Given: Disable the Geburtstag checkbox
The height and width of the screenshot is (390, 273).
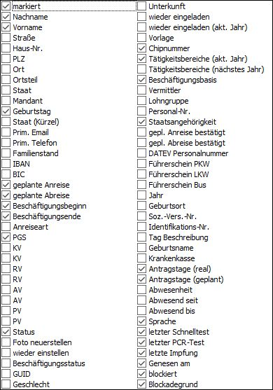Looking at the screenshot, I should point(6,111).
